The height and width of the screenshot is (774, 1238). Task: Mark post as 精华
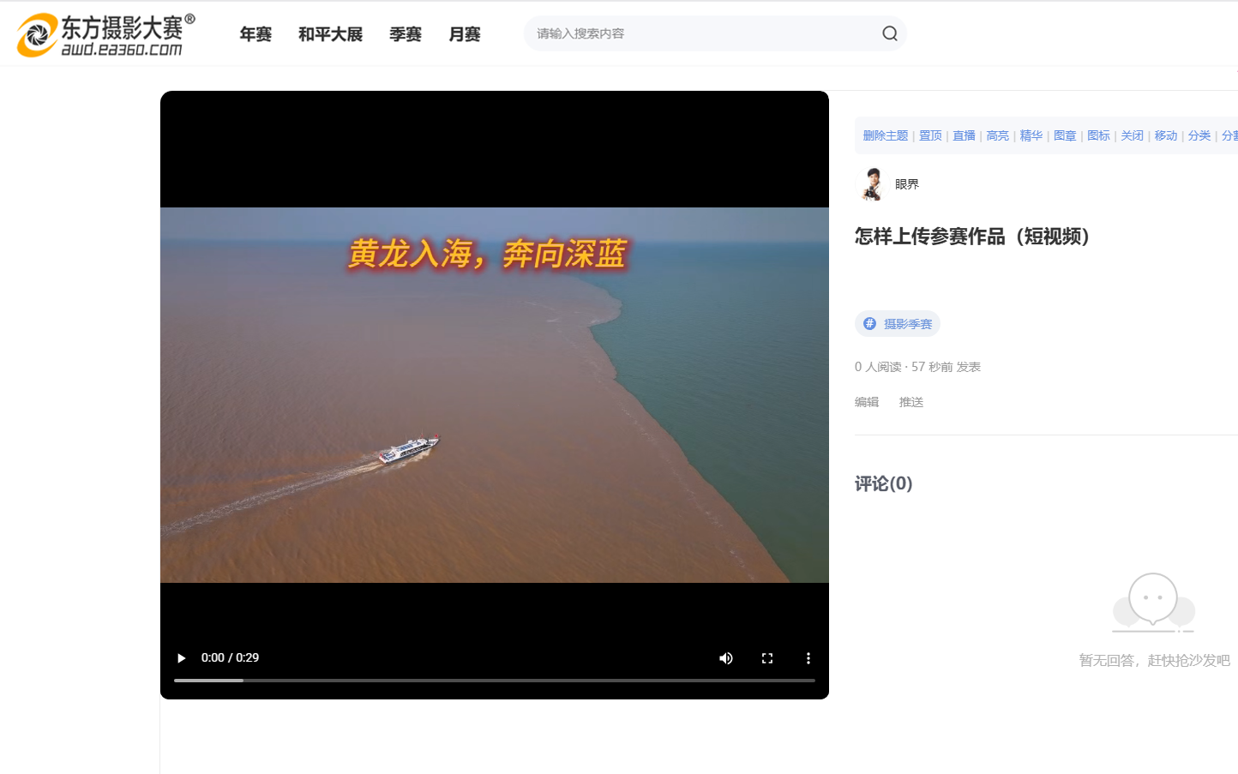1031,135
